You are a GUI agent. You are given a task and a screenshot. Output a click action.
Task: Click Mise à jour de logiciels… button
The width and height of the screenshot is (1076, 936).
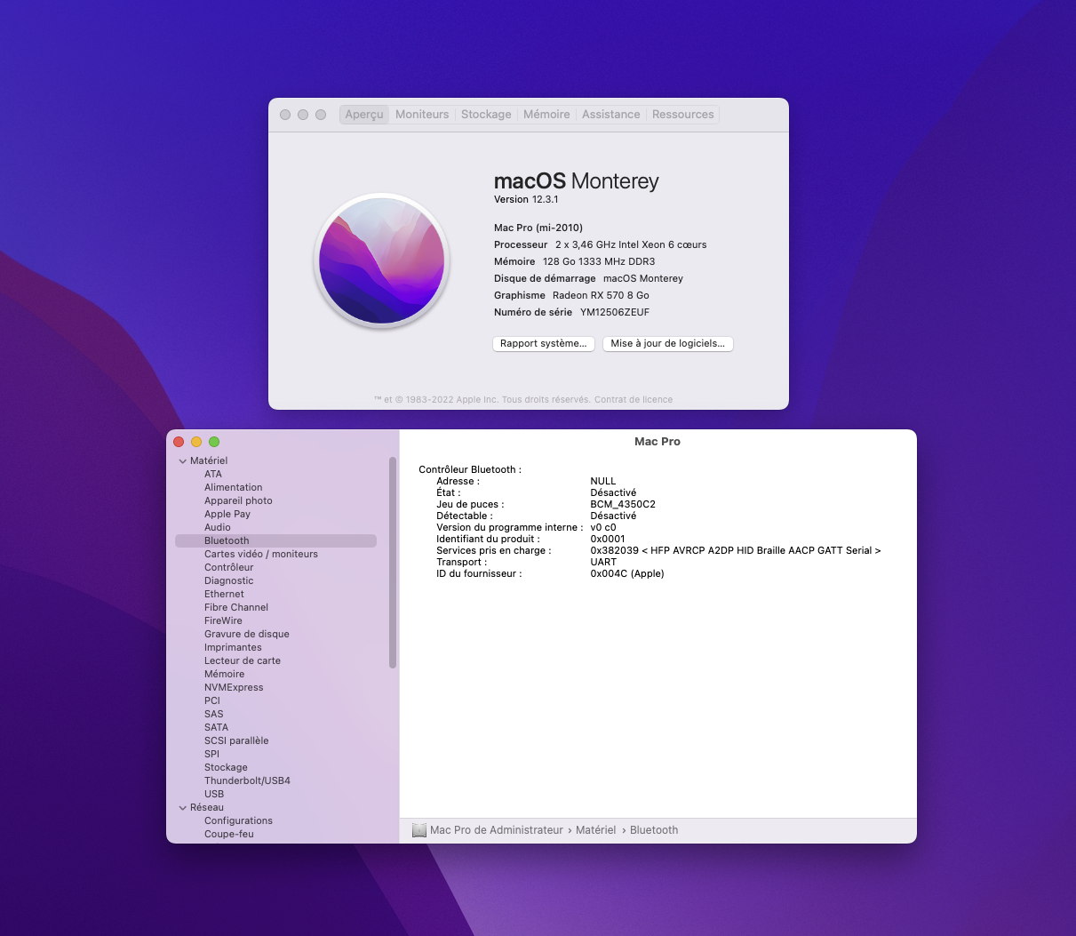point(667,343)
